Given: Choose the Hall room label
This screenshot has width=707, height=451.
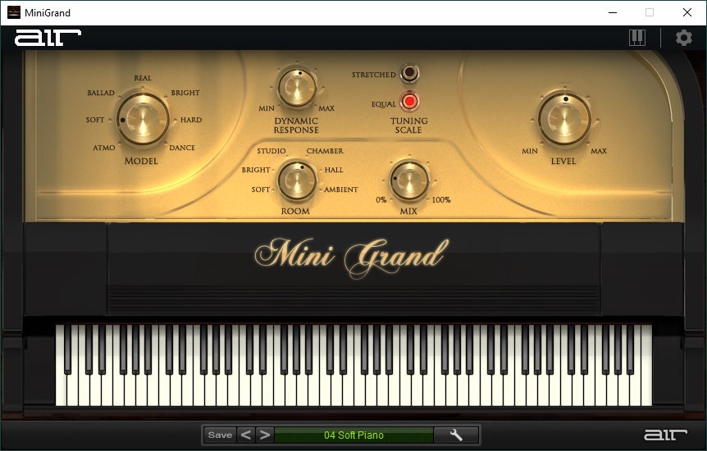Looking at the screenshot, I should click(334, 170).
